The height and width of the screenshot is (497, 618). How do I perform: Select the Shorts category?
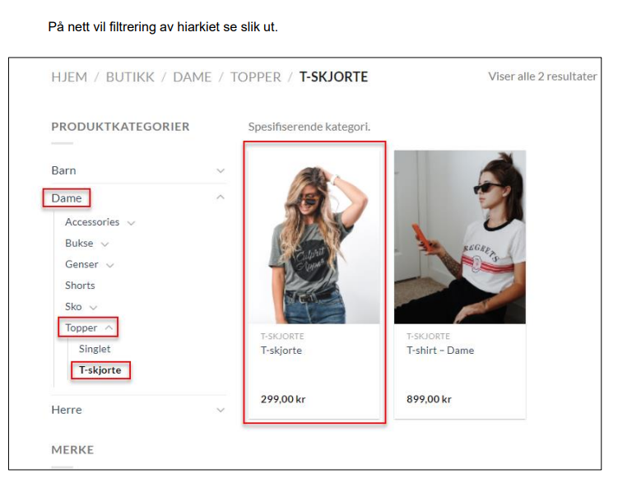pyautogui.click(x=80, y=286)
